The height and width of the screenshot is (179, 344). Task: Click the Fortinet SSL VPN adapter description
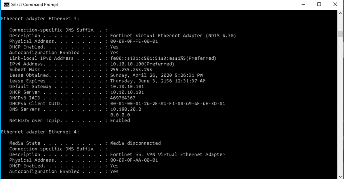pos(167,154)
